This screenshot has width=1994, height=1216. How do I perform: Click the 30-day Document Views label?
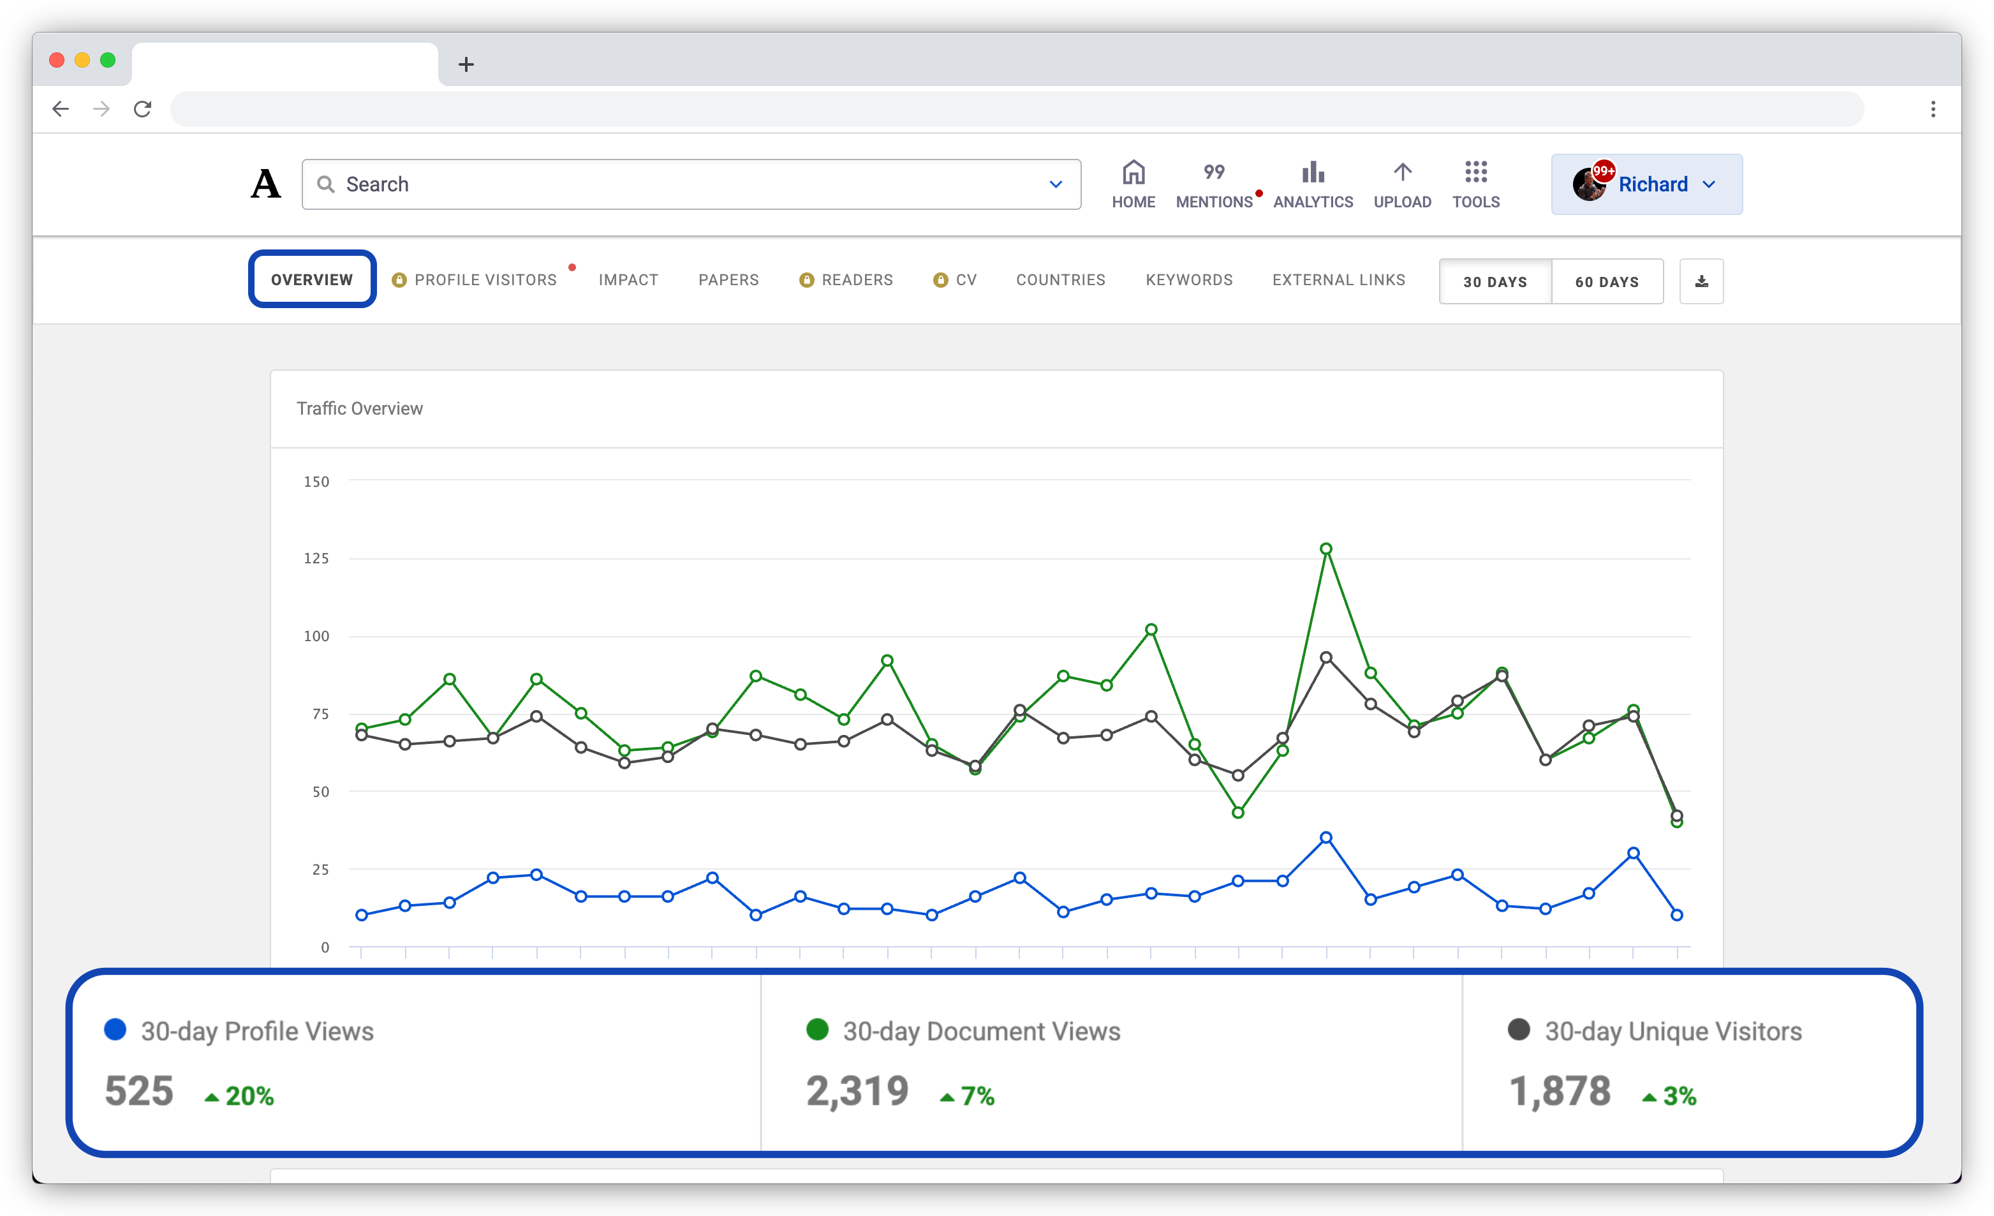[981, 1030]
